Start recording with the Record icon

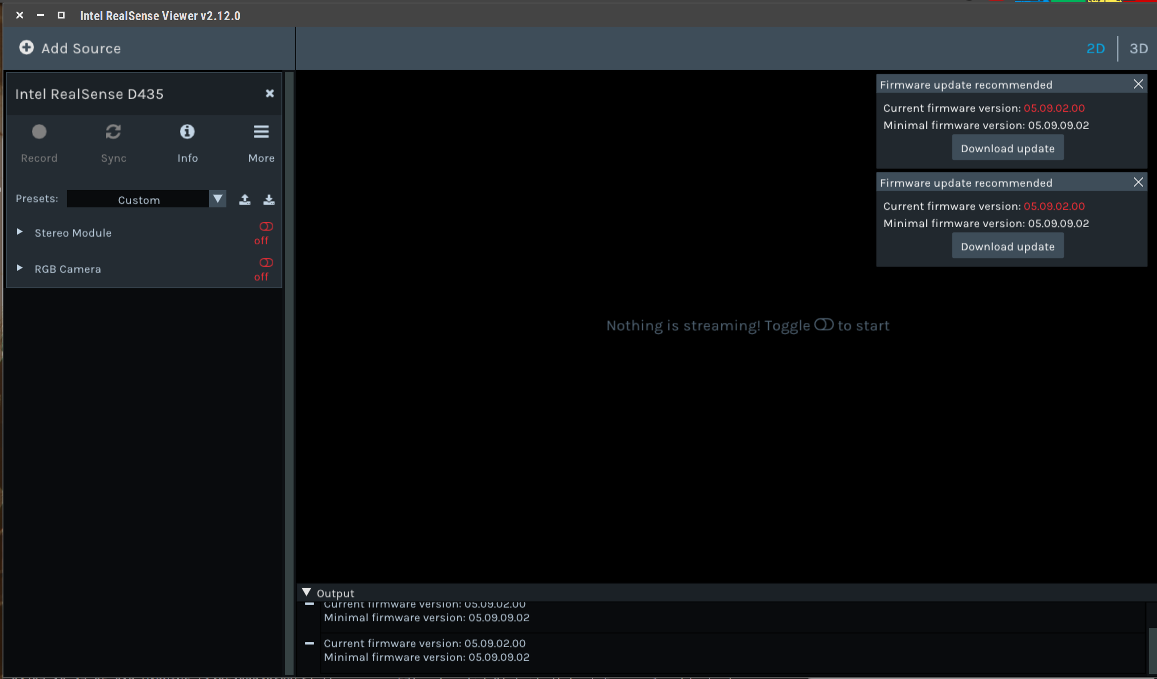(39, 132)
